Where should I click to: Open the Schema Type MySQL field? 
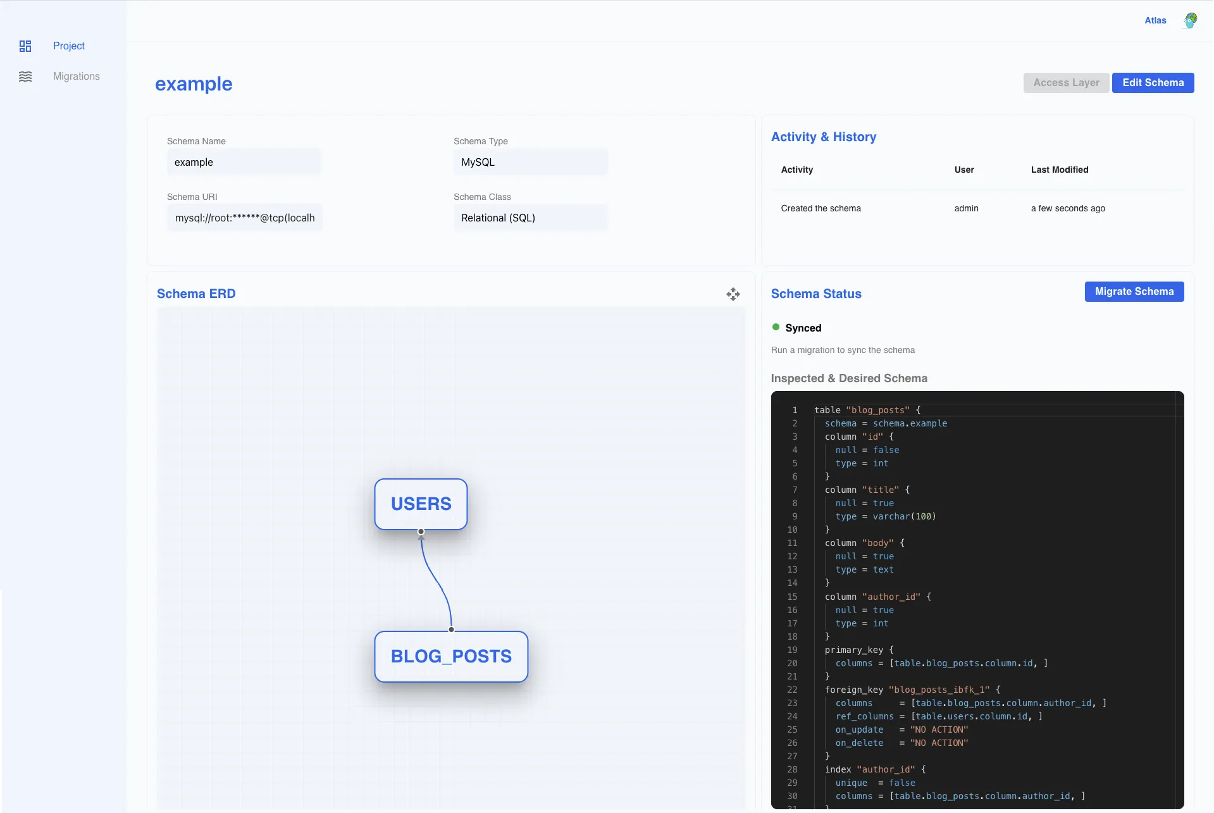(x=531, y=162)
